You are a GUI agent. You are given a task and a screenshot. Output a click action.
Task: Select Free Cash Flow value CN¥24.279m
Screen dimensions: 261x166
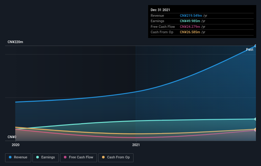tap(190, 27)
